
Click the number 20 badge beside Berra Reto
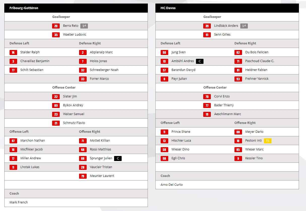[x=56, y=26]
